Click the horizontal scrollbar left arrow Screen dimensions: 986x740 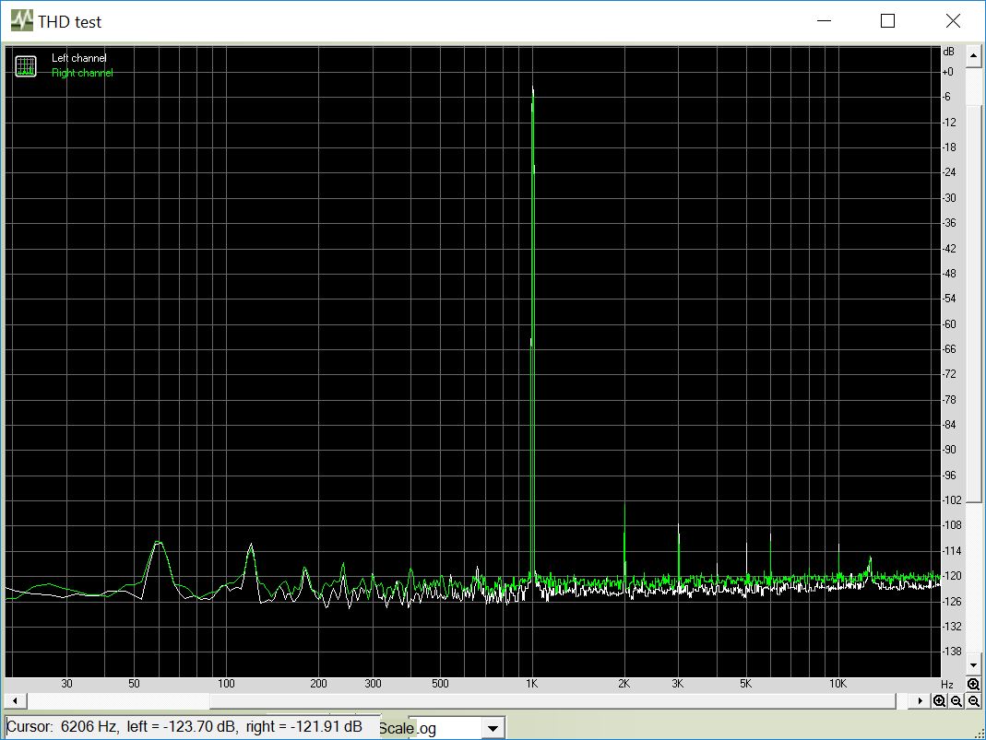pyautogui.click(x=15, y=700)
